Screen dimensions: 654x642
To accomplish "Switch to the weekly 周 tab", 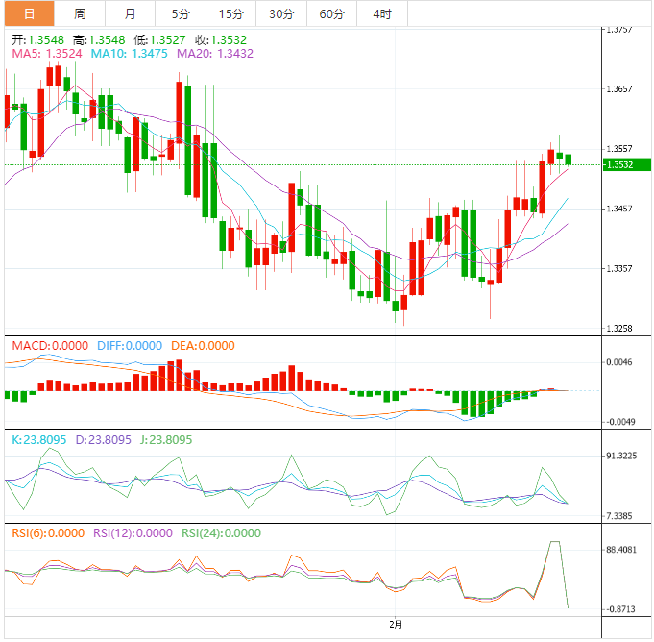I will [x=80, y=13].
